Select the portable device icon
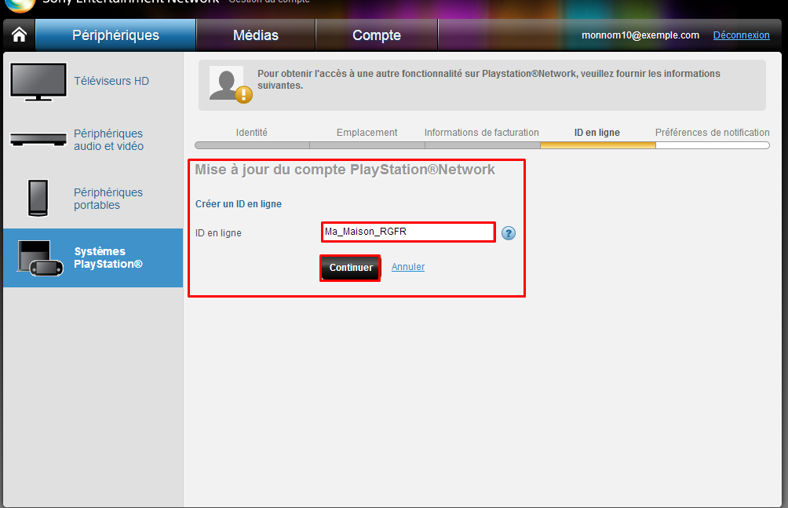 click(38, 198)
